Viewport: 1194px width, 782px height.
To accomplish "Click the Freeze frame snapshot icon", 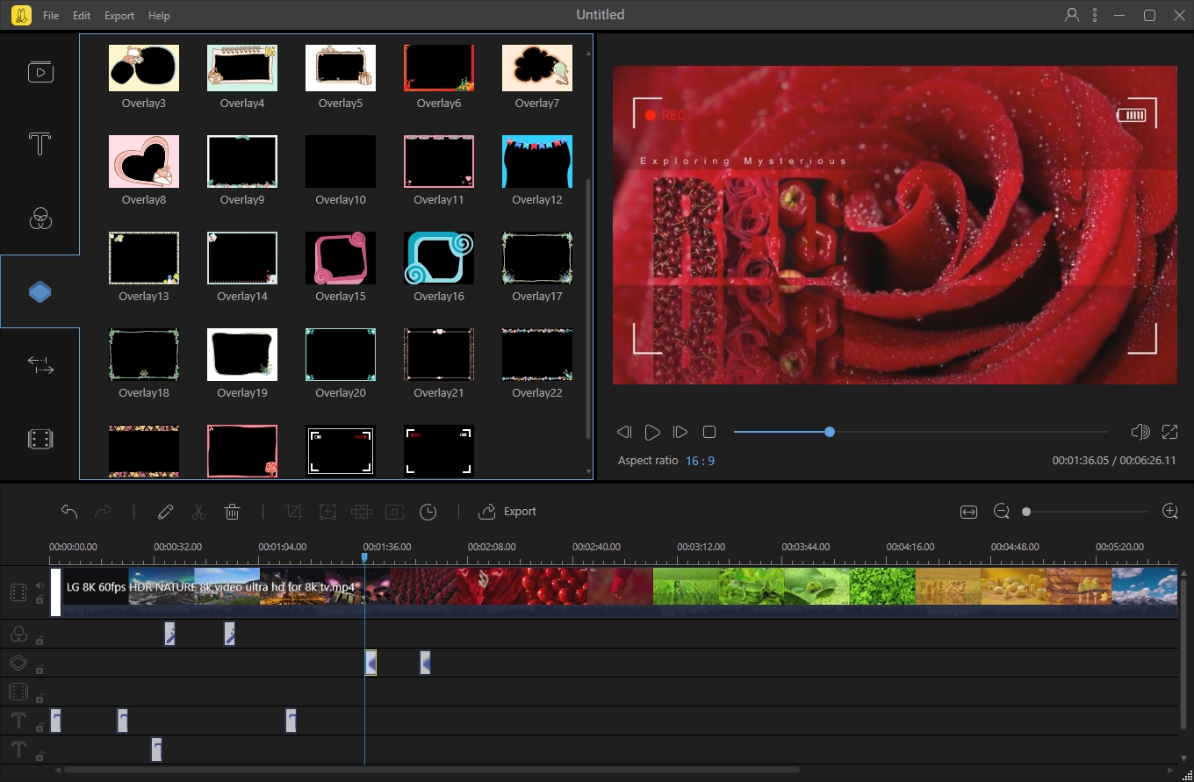I will (x=395, y=512).
